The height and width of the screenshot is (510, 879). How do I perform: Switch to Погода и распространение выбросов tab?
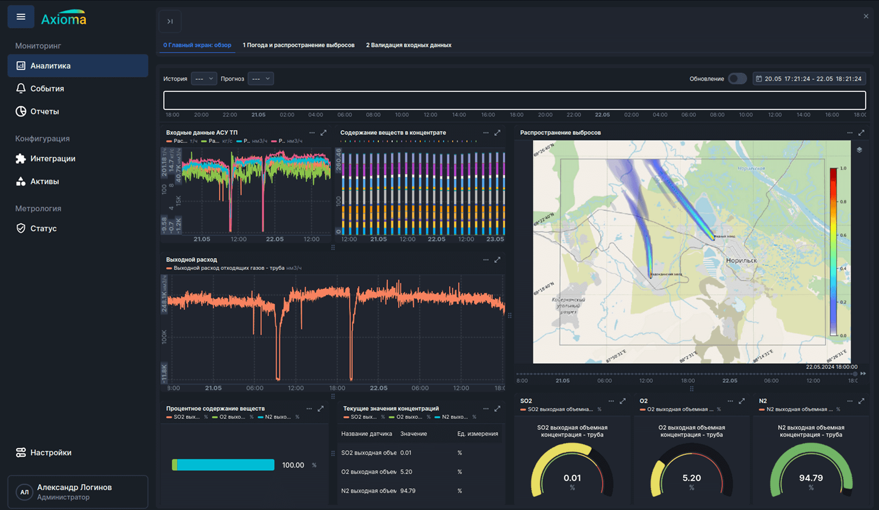299,45
